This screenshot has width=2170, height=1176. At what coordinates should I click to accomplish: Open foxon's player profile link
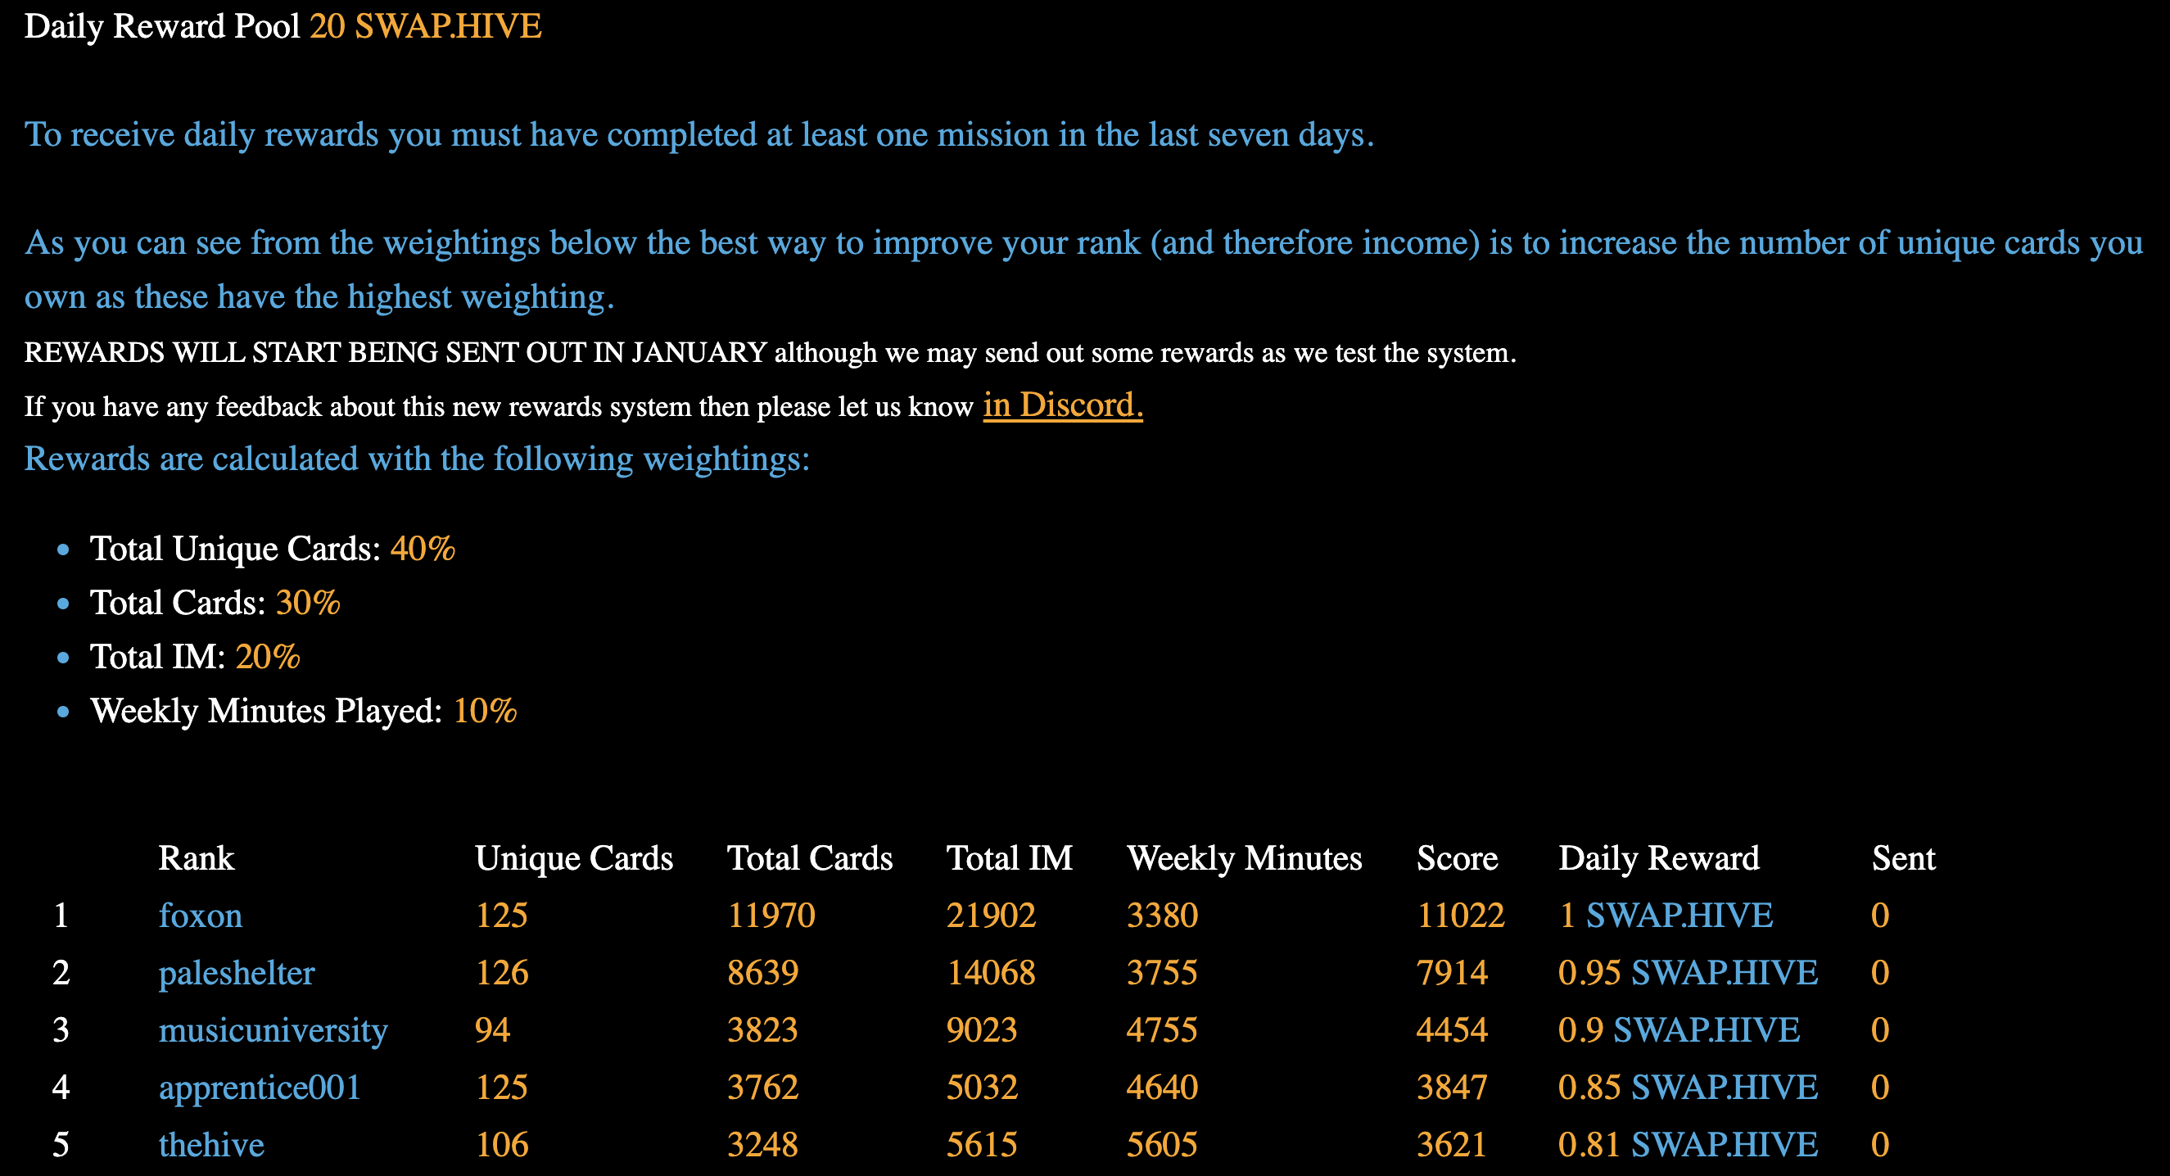pos(201,916)
